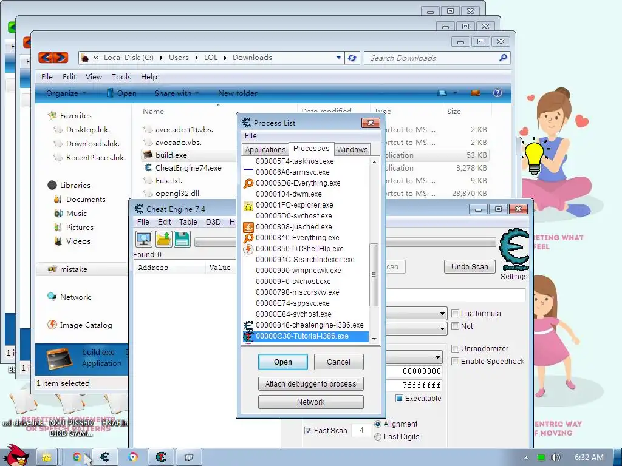Click the Image Catalog icon
622x466 pixels.
point(52,325)
